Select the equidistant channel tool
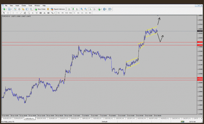This screenshot has height=124, width=204. click(25, 13)
